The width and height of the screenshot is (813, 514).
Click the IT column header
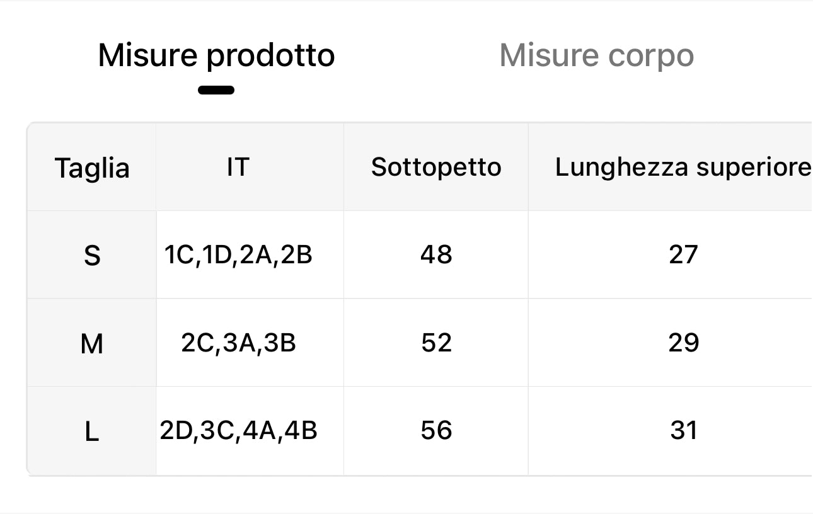tap(238, 167)
